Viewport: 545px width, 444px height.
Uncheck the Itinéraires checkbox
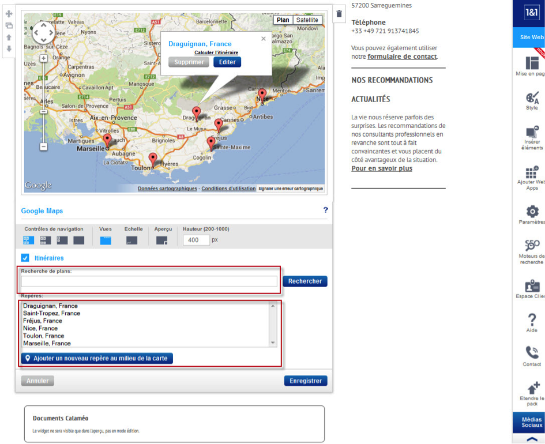tap(25, 258)
